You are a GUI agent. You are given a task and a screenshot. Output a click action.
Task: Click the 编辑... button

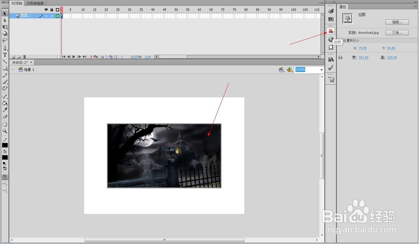point(397,22)
